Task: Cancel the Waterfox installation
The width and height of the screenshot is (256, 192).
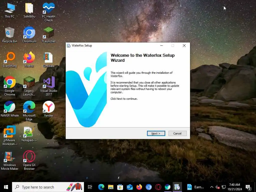Action: point(177,133)
